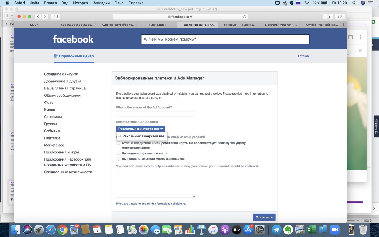Image resolution: width=379 pixels, height=237 pixels.
Task: Open the Платежи help topic
Action: coord(52,138)
